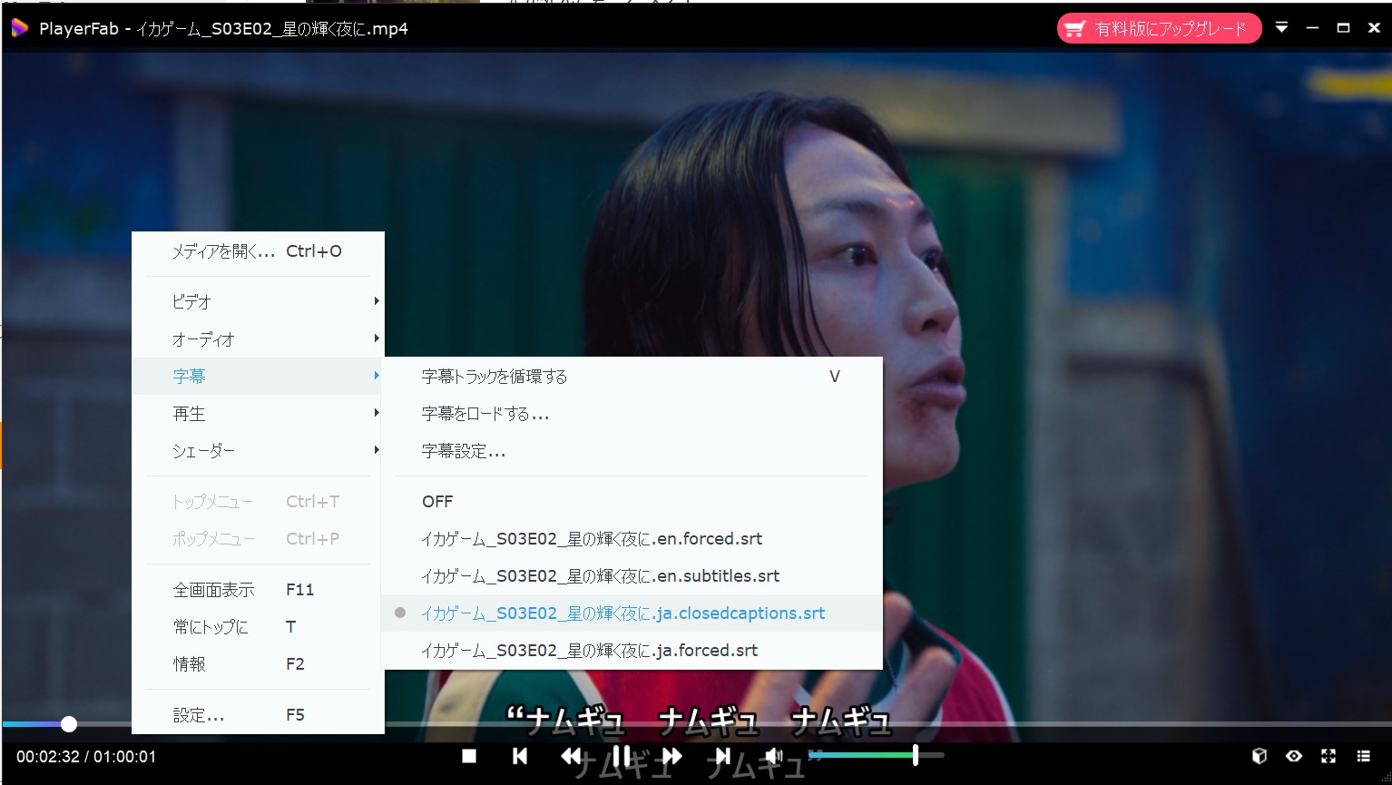The image size is (1392, 785).
Task: Open 字幕設定... entry
Action: pyautogui.click(x=632, y=451)
